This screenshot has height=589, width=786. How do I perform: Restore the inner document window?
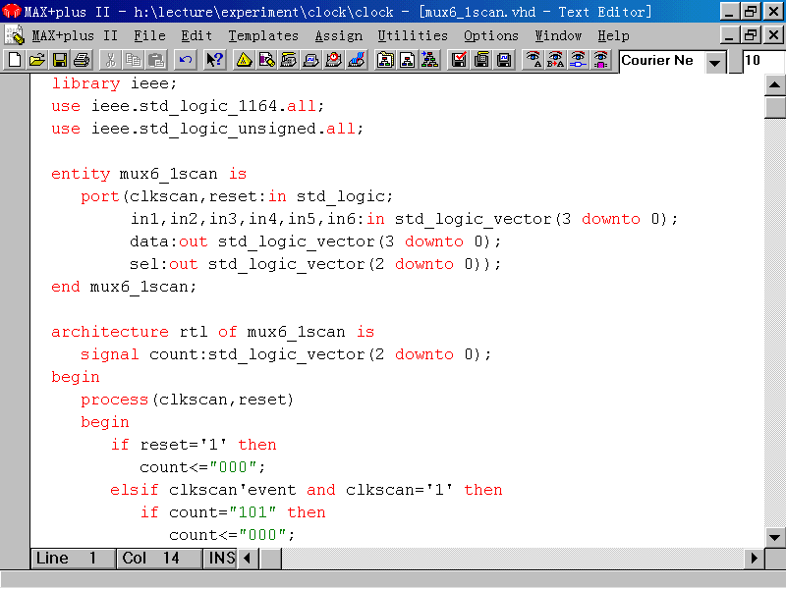pyautogui.click(x=751, y=35)
